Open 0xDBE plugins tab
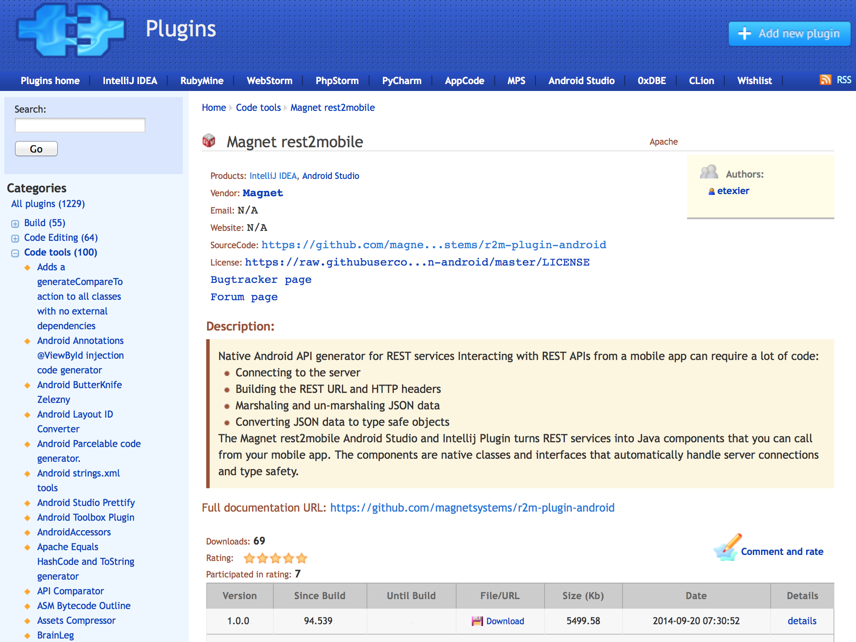This screenshot has height=642, width=856. [652, 81]
